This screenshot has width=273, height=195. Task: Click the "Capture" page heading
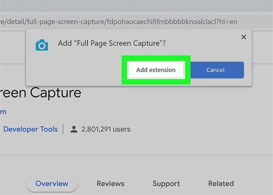tap(56, 93)
